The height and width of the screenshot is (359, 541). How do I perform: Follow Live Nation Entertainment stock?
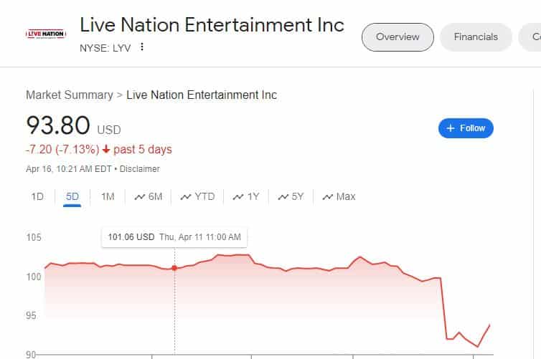click(x=466, y=128)
